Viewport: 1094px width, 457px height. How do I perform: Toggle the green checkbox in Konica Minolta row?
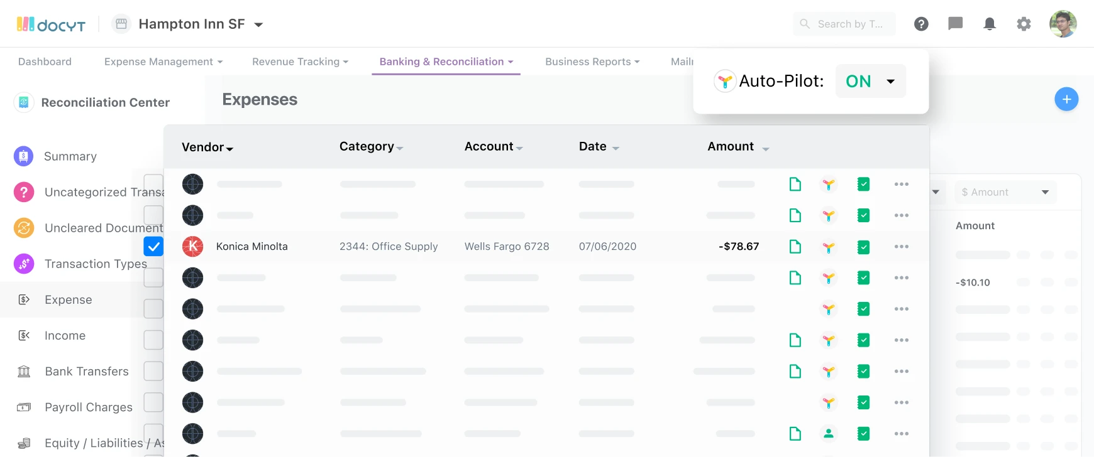click(864, 247)
